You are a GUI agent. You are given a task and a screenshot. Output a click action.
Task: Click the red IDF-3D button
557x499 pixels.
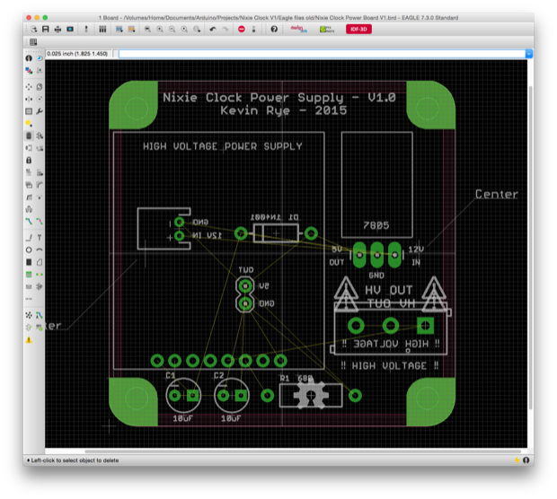click(x=358, y=29)
